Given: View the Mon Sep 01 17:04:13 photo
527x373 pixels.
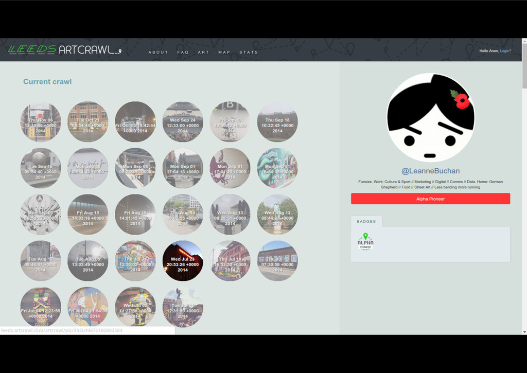Looking at the screenshot, I should coord(183,168).
